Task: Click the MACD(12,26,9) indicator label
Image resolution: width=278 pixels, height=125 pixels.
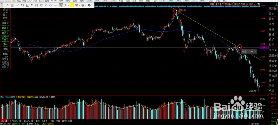Action: tap(7, 124)
